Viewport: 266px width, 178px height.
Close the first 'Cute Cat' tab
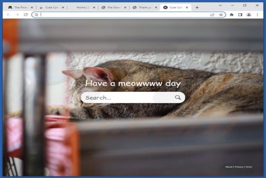(63, 8)
